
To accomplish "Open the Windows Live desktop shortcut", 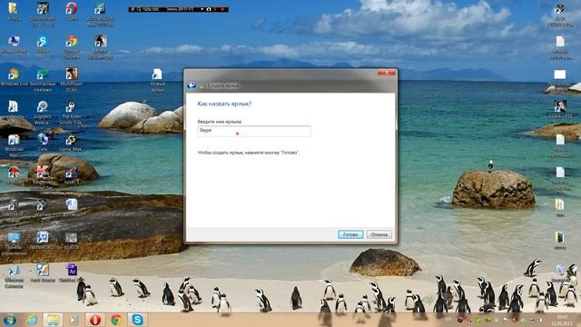I will tap(14, 77).
